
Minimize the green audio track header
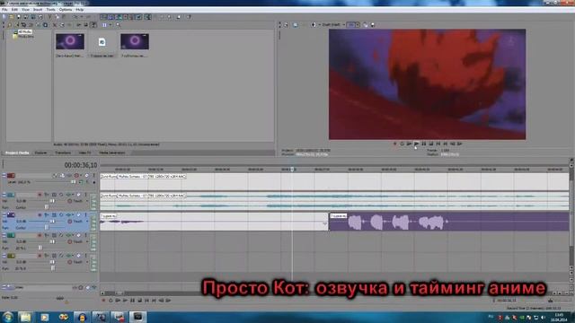pos(4,235)
